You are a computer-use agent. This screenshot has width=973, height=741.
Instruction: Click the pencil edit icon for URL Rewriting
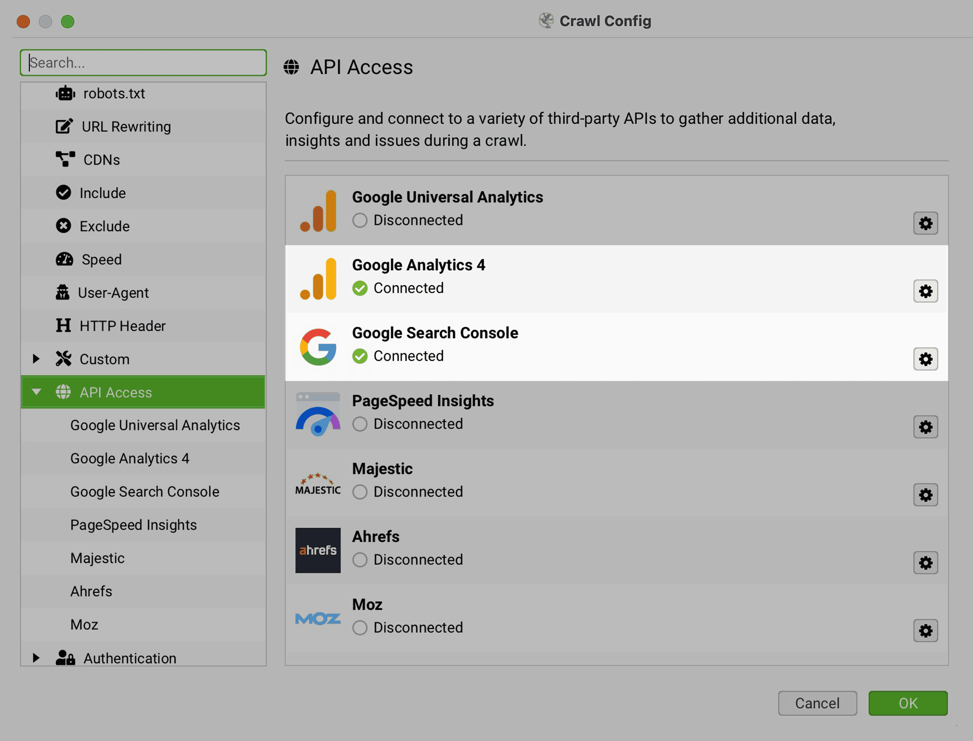coord(64,126)
